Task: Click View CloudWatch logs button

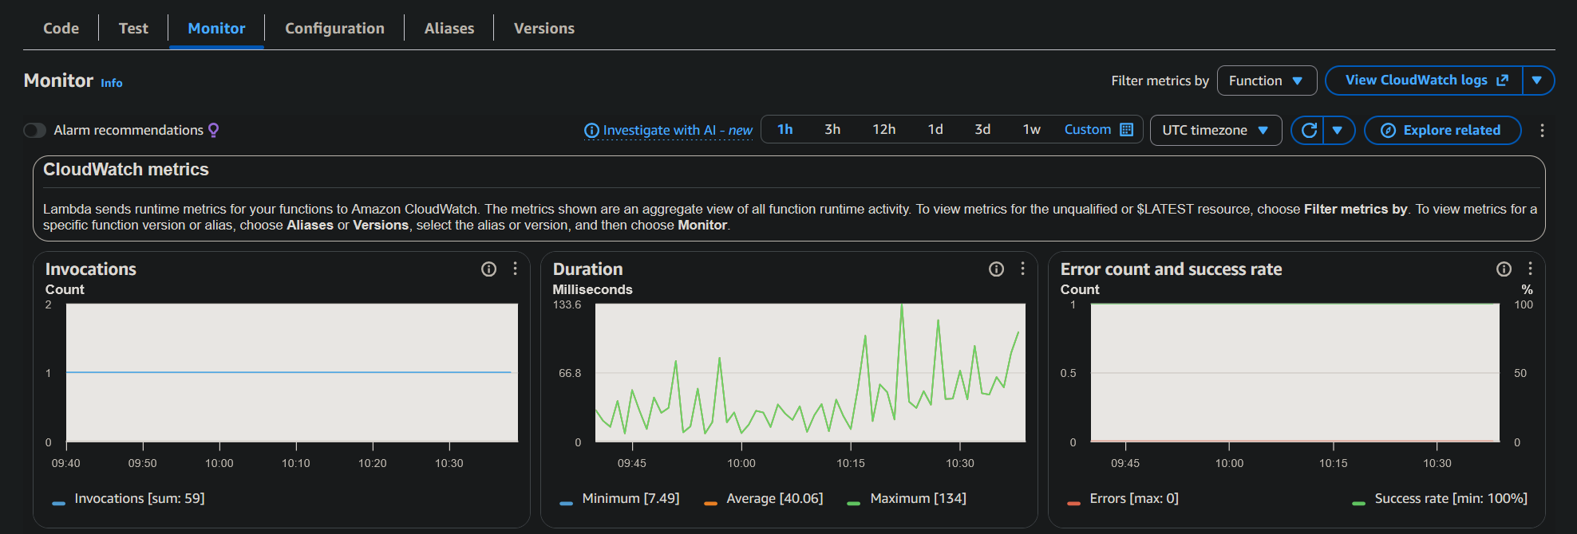Action: coord(1425,80)
